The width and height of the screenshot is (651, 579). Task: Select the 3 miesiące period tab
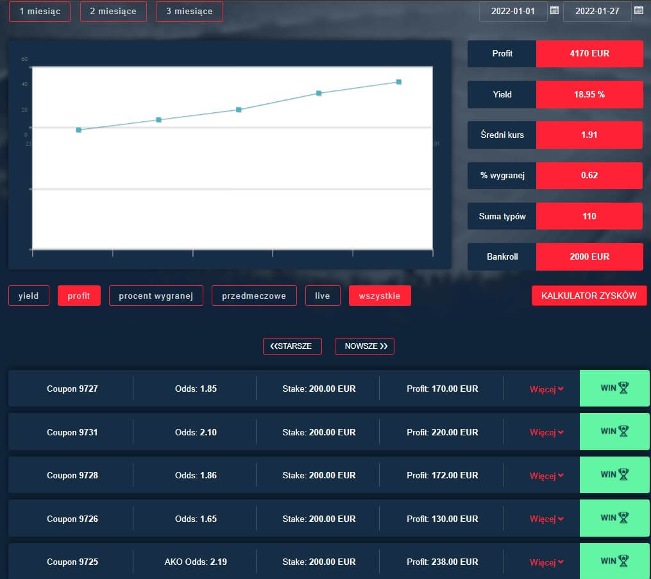(189, 11)
